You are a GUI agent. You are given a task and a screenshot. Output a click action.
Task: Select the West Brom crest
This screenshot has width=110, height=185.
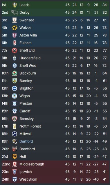[x=15, y=179]
